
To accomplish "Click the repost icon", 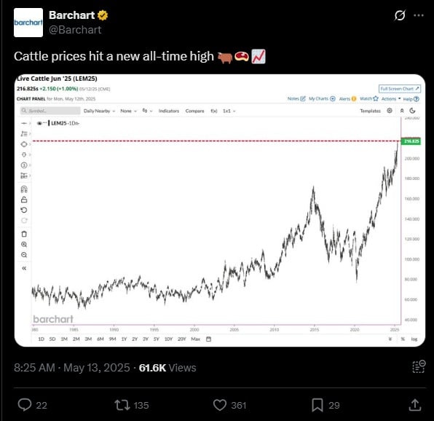I will [122, 405].
